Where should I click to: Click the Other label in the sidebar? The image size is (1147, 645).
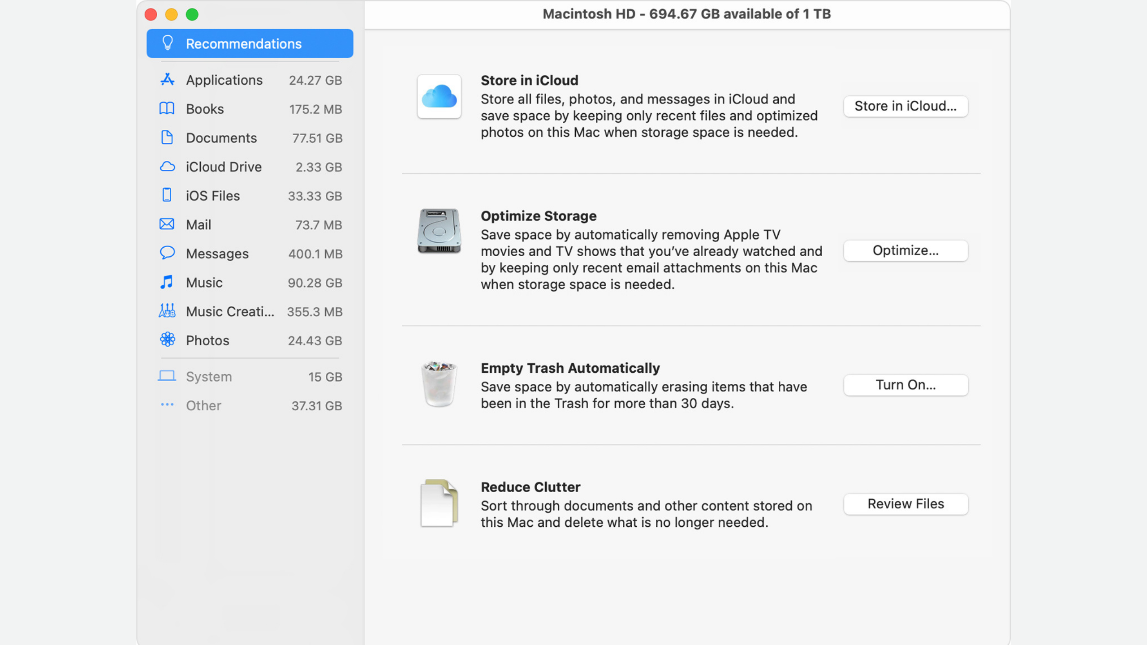pyautogui.click(x=203, y=405)
